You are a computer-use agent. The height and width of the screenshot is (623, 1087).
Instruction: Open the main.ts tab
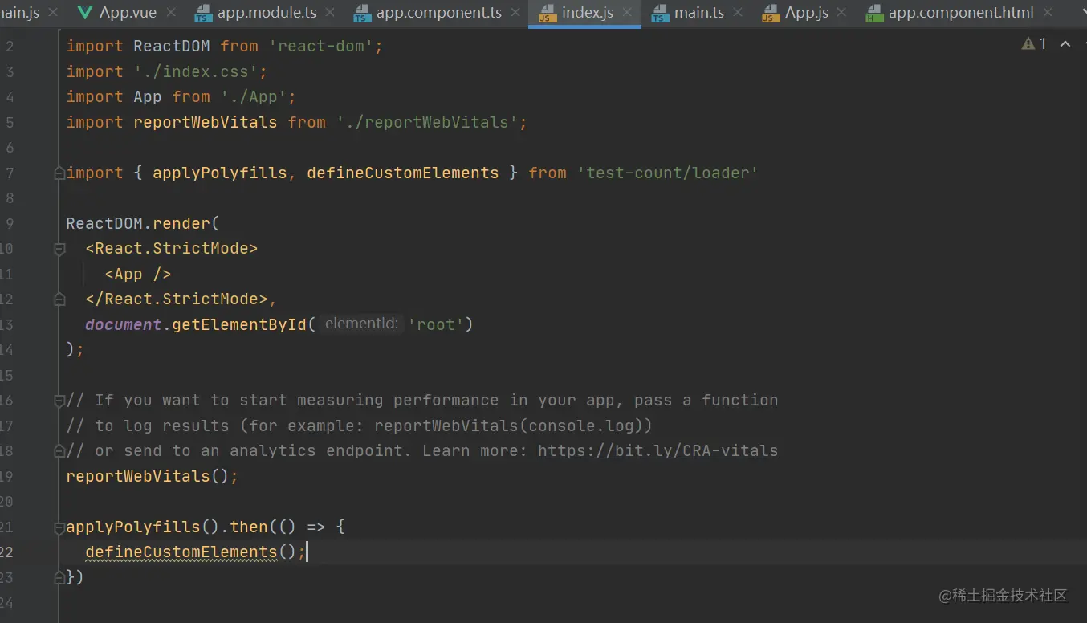click(x=698, y=13)
